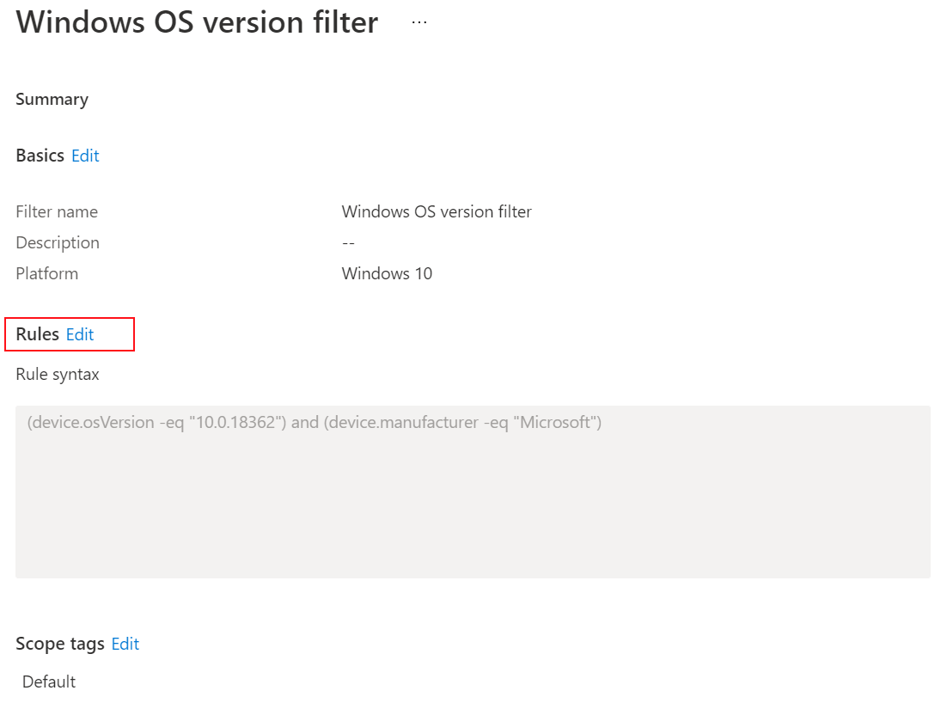Click the Scope tags heading
This screenshot has width=947, height=709.
pyautogui.click(x=60, y=643)
